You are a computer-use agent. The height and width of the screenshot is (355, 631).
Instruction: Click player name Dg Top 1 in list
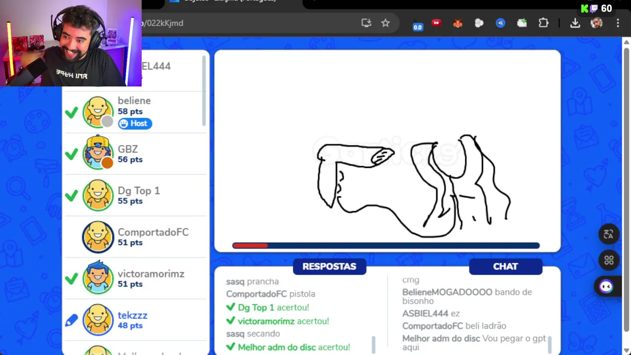click(x=139, y=190)
